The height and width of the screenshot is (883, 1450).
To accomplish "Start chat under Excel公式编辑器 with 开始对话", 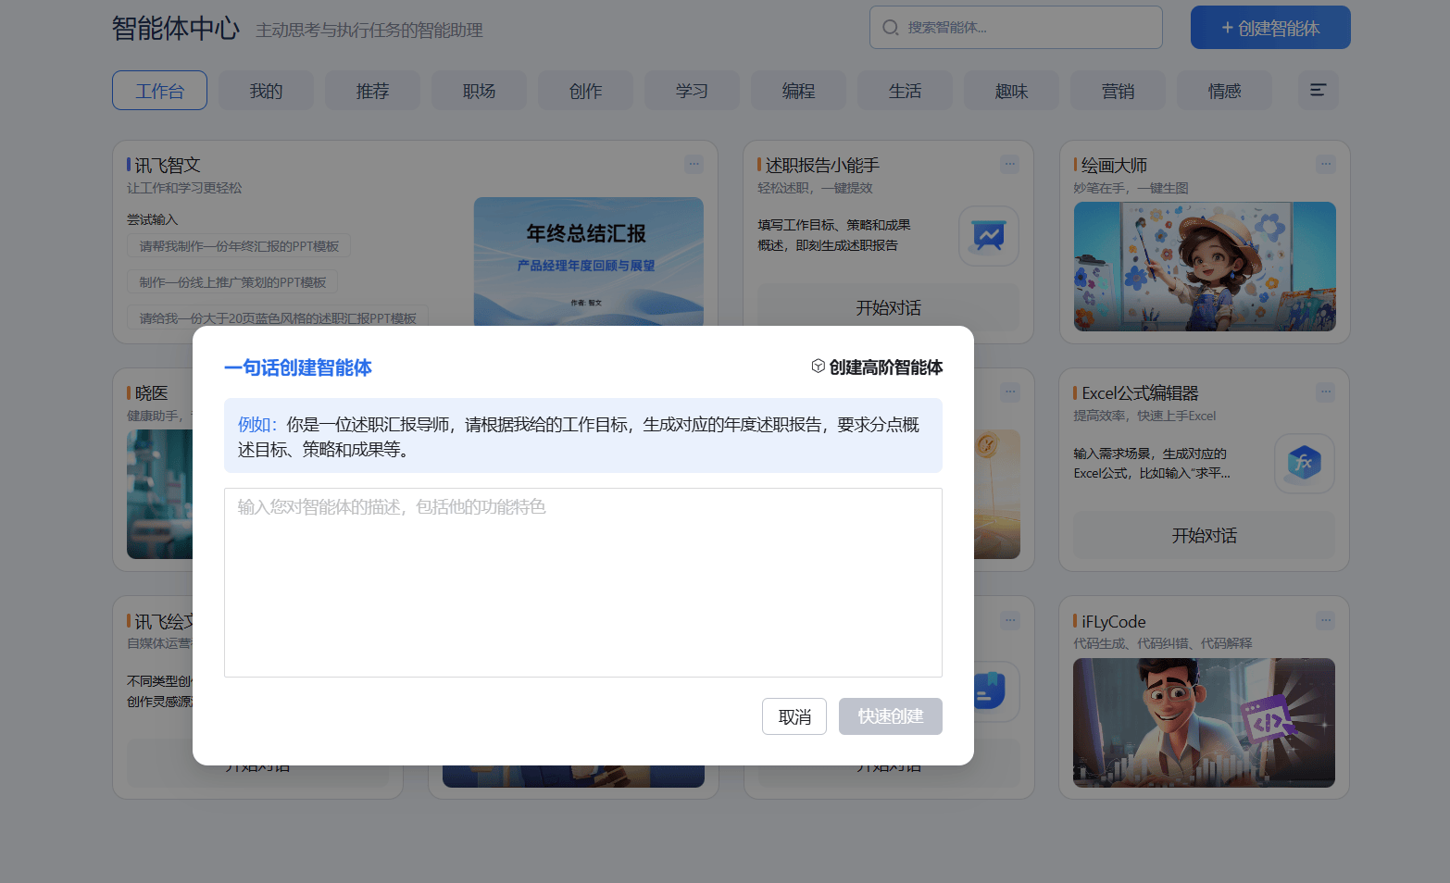I will [x=1204, y=535].
